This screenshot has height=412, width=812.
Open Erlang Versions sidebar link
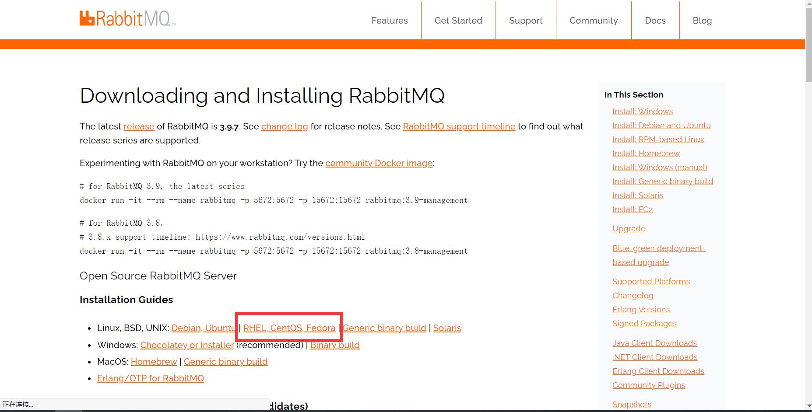click(x=641, y=310)
